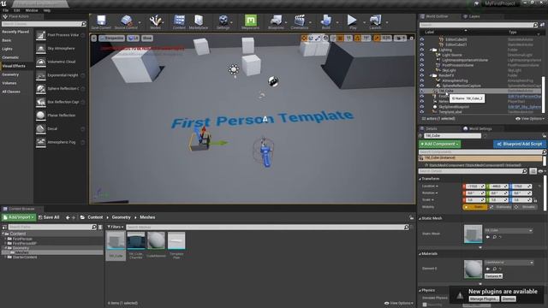
Task: Open the Help menu
Action: tap(47, 10)
